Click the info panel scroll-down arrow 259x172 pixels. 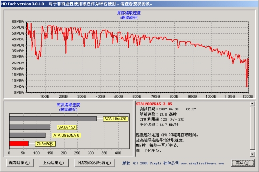point(252,154)
